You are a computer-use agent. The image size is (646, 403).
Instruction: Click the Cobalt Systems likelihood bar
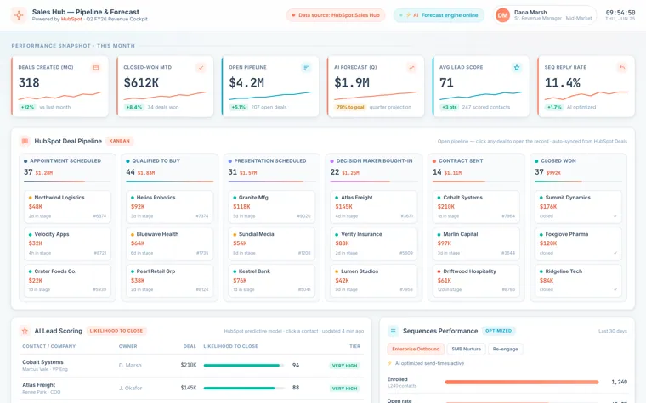click(244, 365)
